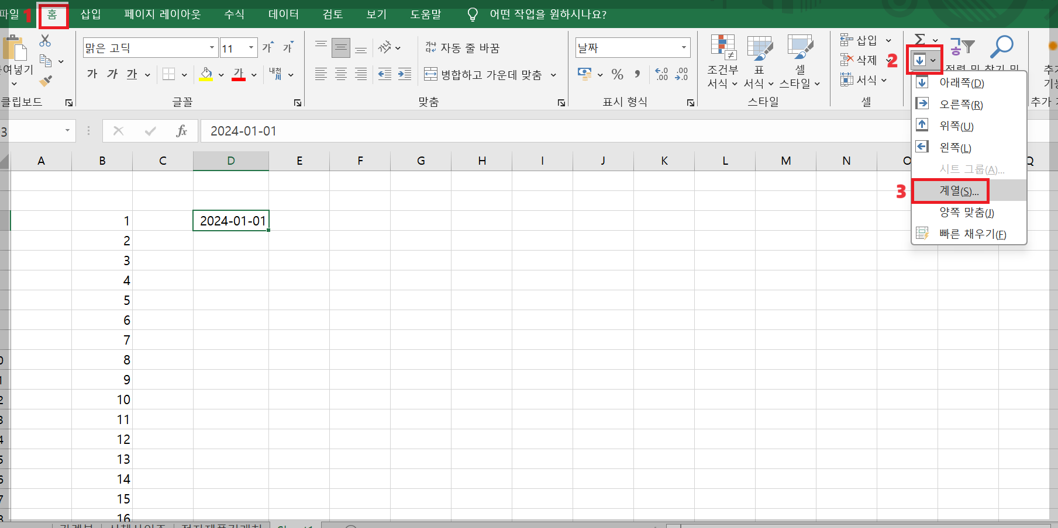Switch to 삽입 ribbon tab
This screenshot has height=528, width=1058.
91,14
